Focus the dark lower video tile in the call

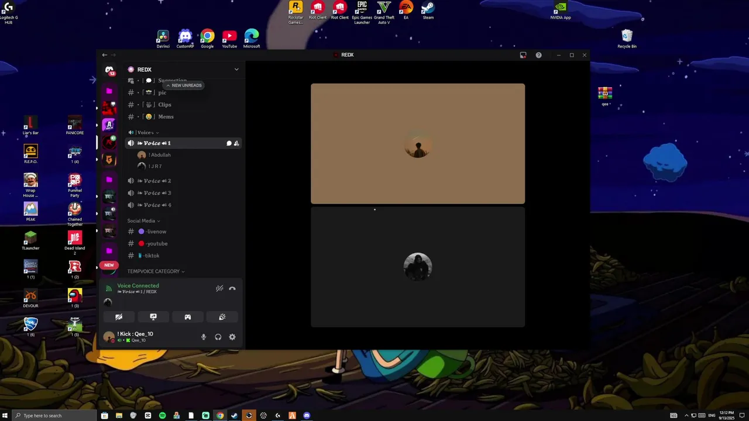click(418, 267)
